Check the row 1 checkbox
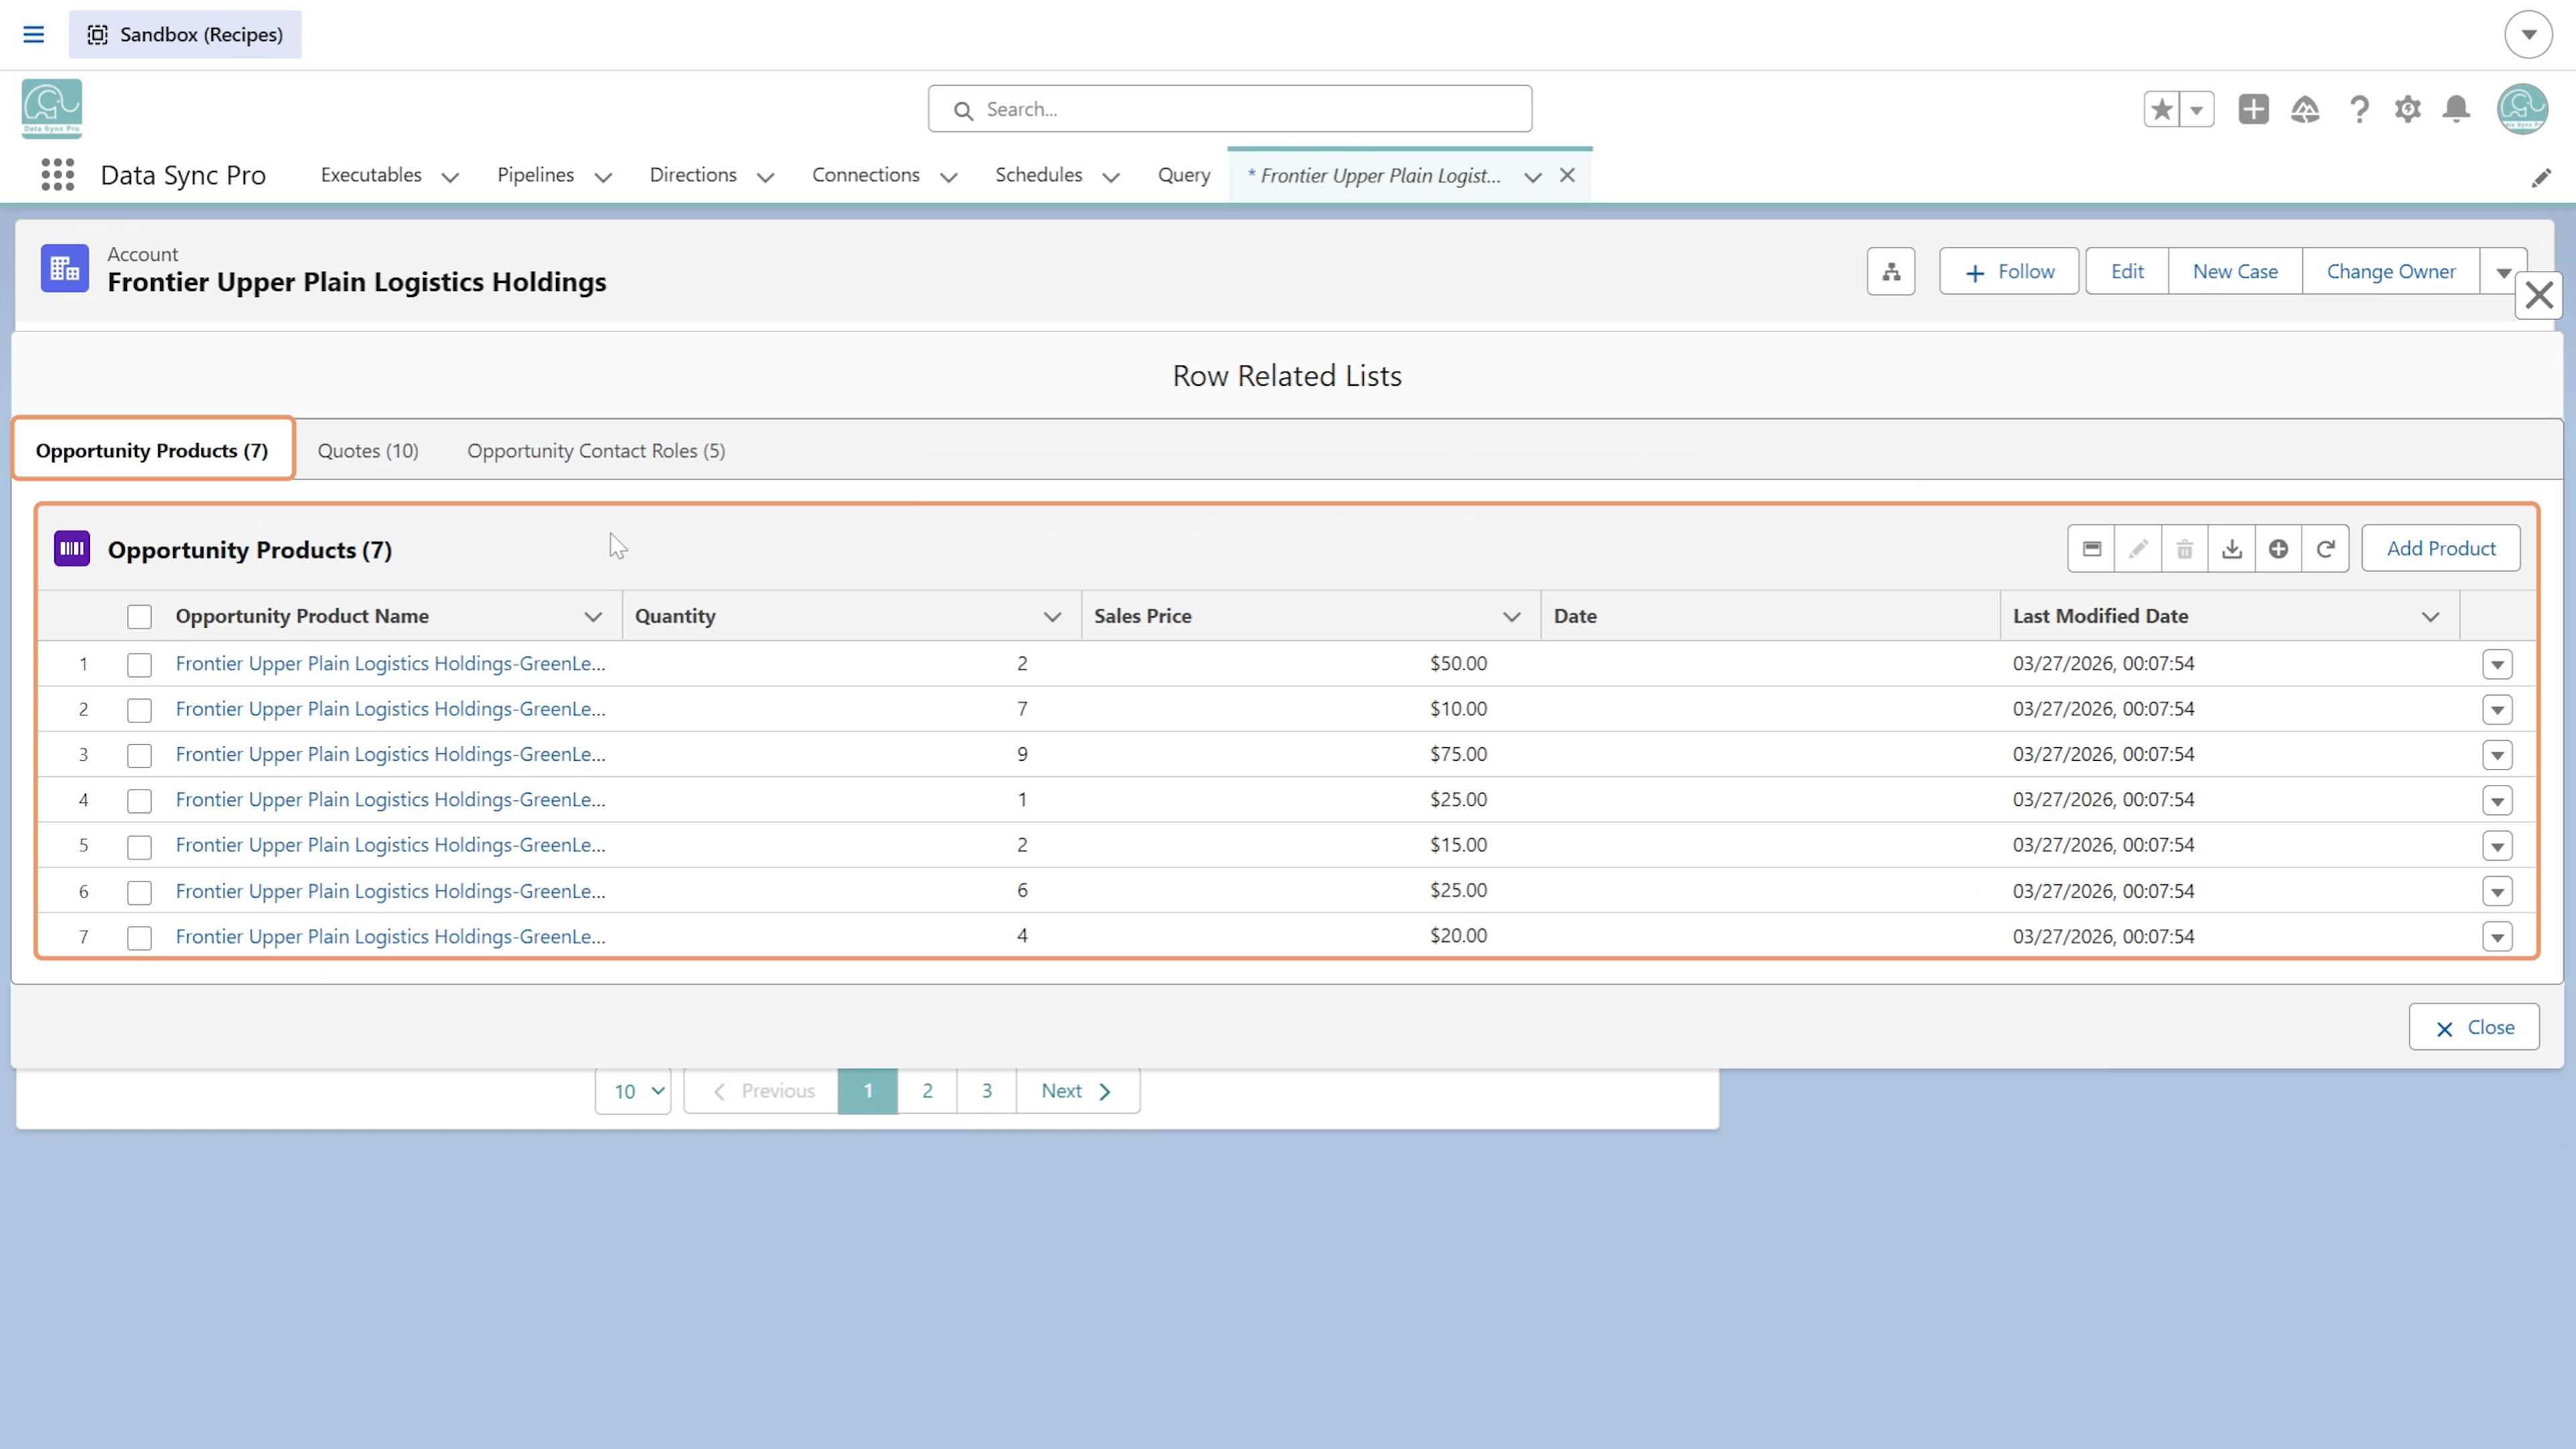The image size is (2576, 1449). [140, 664]
